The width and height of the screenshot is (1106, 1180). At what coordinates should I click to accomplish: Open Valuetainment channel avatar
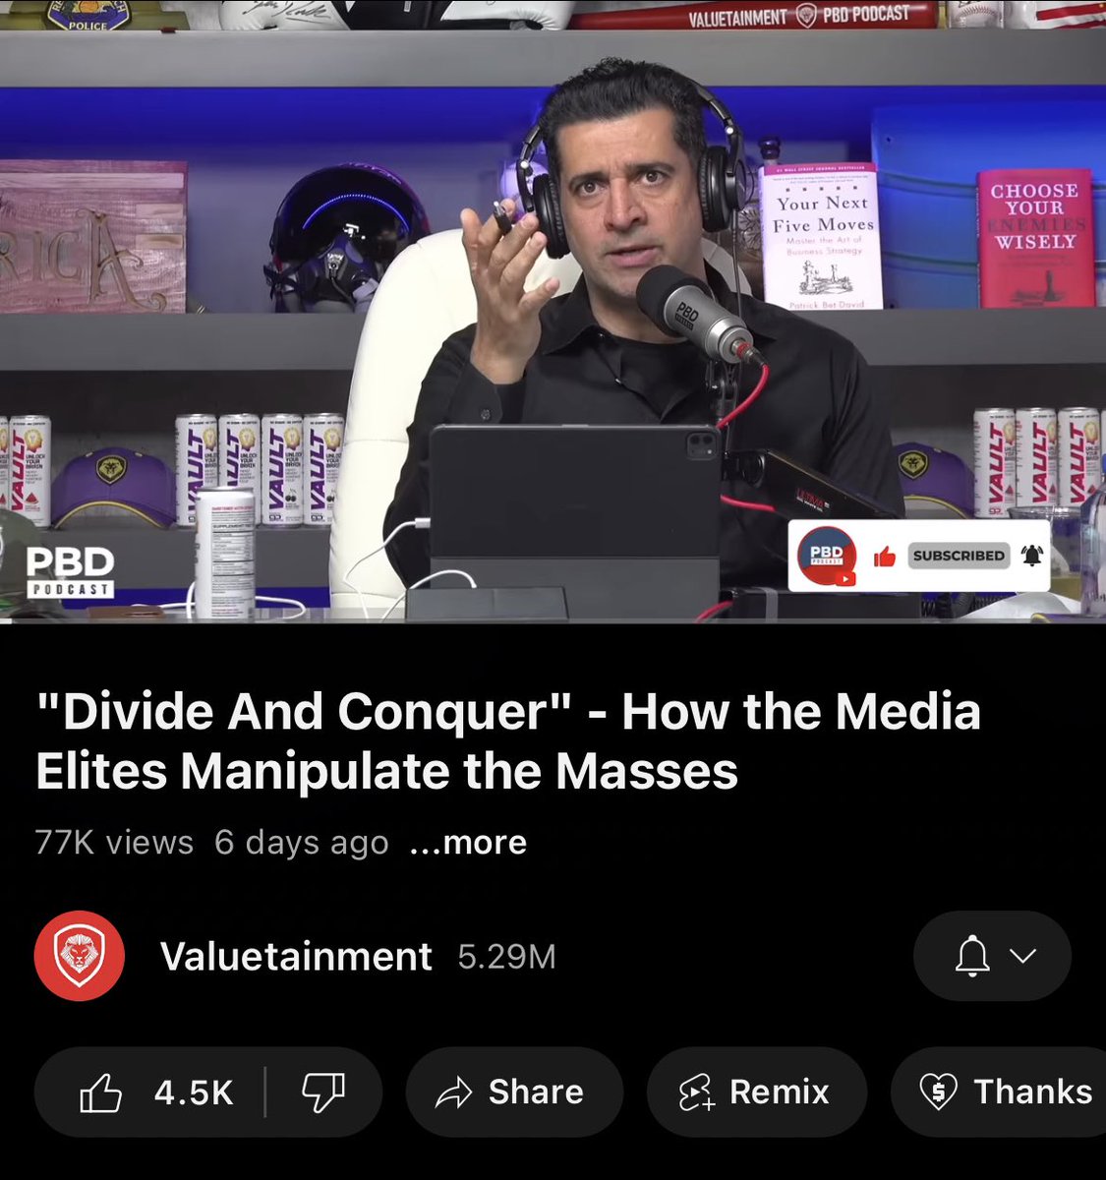(80, 956)
